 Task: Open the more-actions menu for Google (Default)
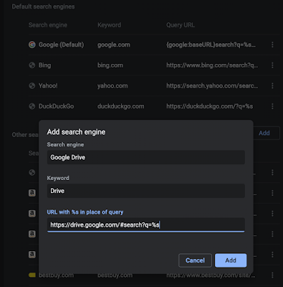pos(272,44)
